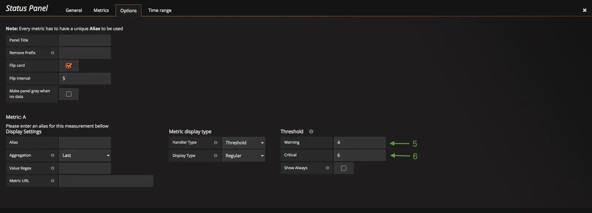Check the Show Always checkbox

(344, 168)
